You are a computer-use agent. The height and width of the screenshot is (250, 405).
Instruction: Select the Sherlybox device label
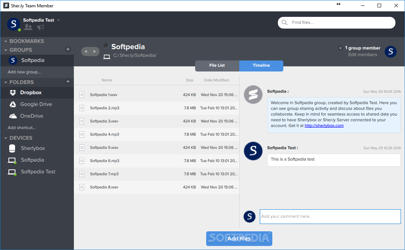[33, 148]
